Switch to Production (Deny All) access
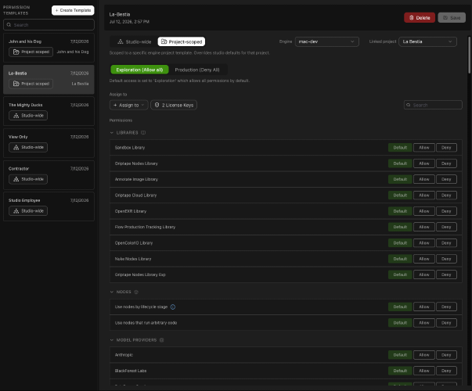 click(197, 70)
